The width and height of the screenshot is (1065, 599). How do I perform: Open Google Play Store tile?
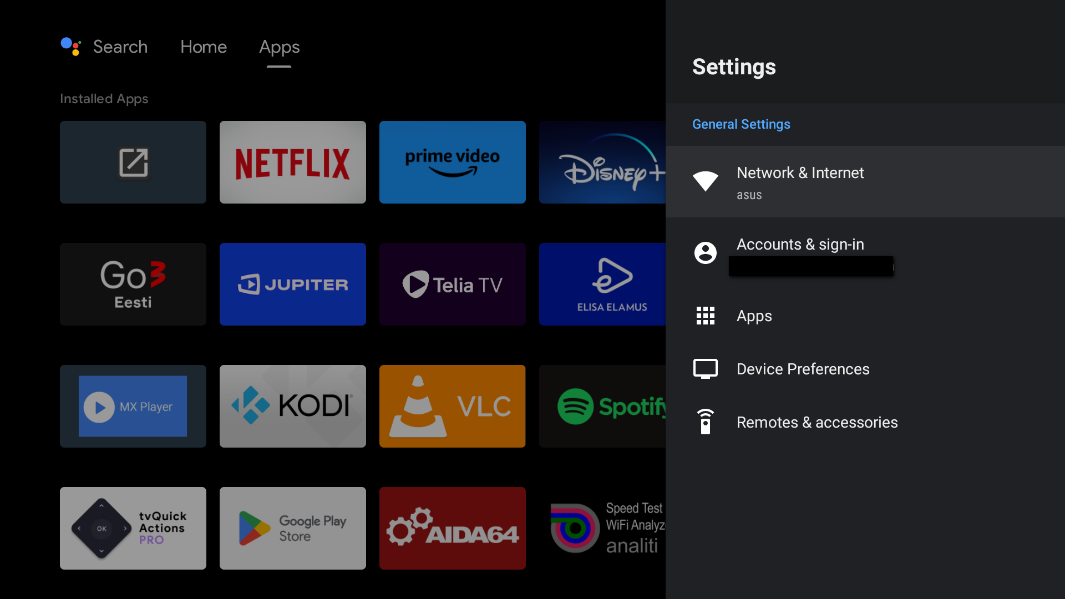(x=293, y=528)
